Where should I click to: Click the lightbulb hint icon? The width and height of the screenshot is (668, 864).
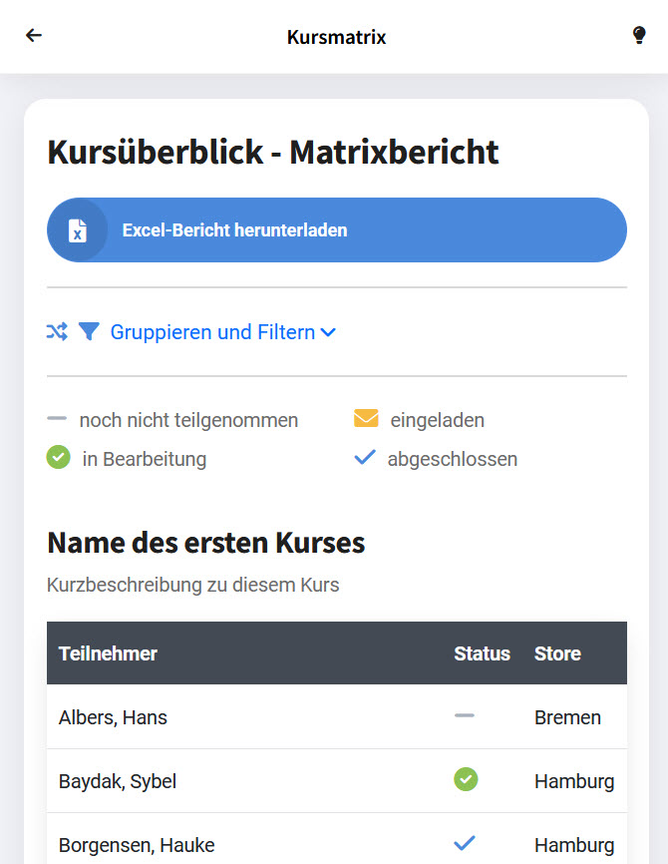[x=639, y=36]
